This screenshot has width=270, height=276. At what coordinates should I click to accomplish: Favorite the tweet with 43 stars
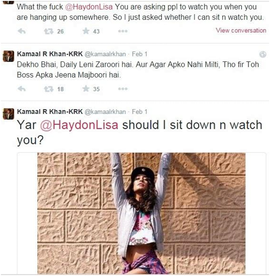coord(86,31)
